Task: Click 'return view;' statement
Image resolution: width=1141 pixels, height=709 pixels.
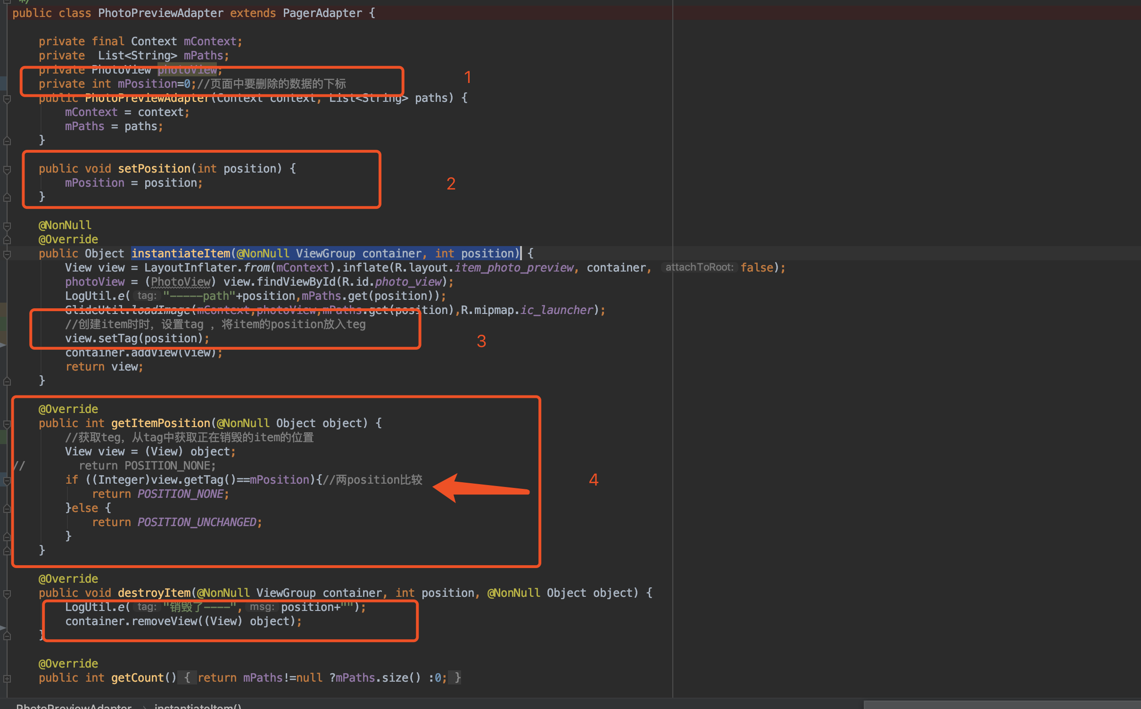Action: tap(104, 366)
